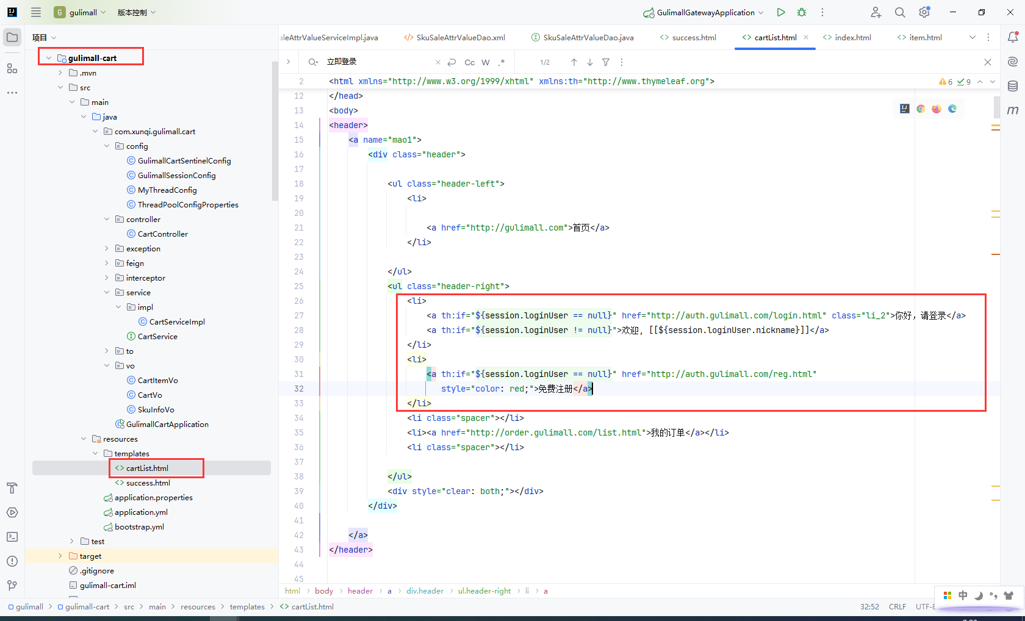
Task: Toggle Regex option in find bar
Action: pyautogui.click(x=502, y=62)
